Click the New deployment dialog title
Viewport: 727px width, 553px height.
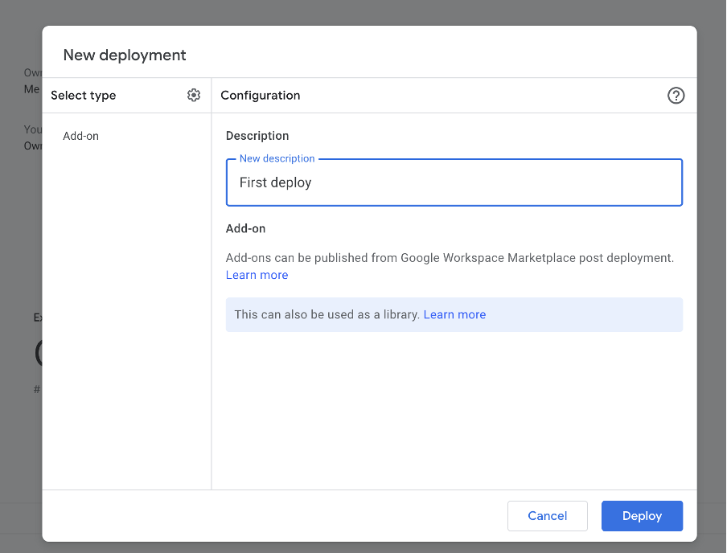coord(125,55)
